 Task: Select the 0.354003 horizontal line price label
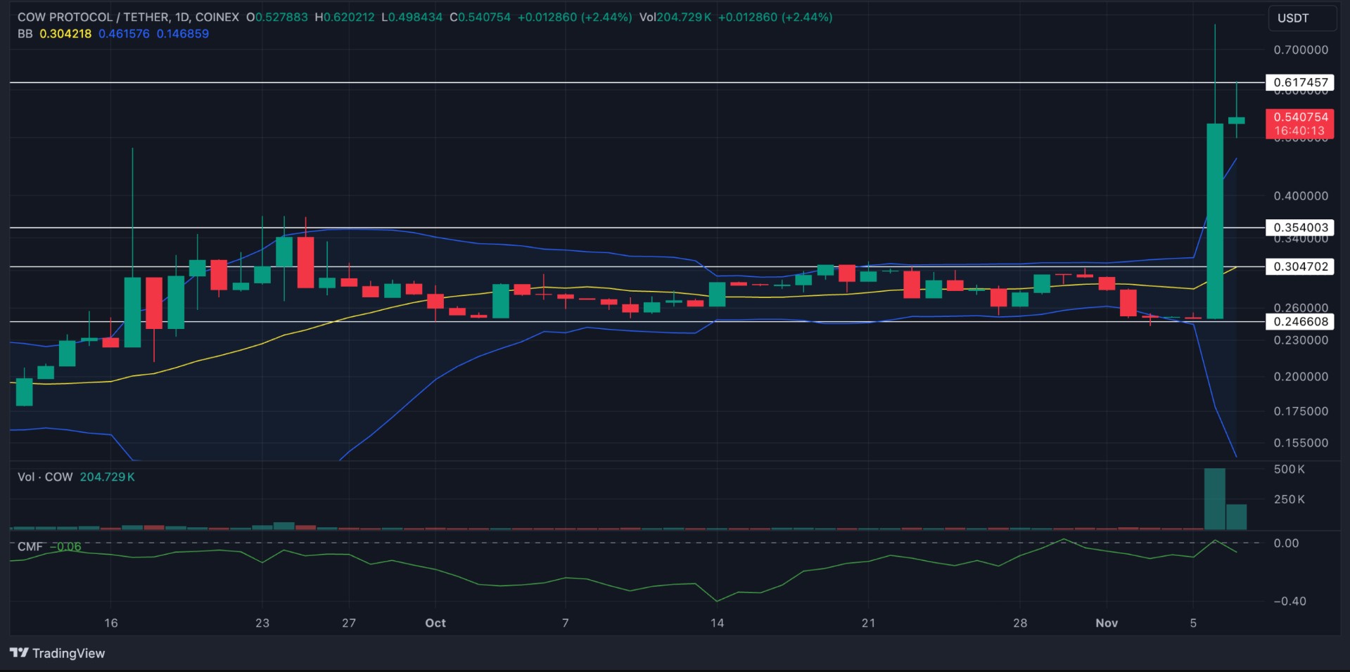coord(1300,227)
